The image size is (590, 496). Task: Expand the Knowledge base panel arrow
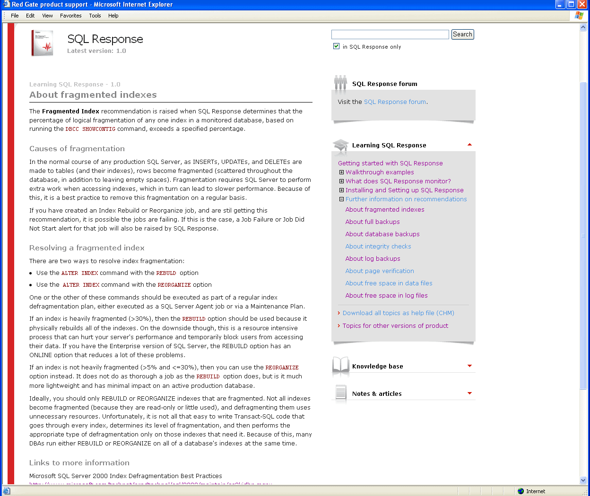(469, 366)
